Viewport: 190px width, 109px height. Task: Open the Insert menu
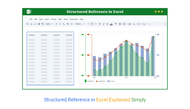[47, 19]
